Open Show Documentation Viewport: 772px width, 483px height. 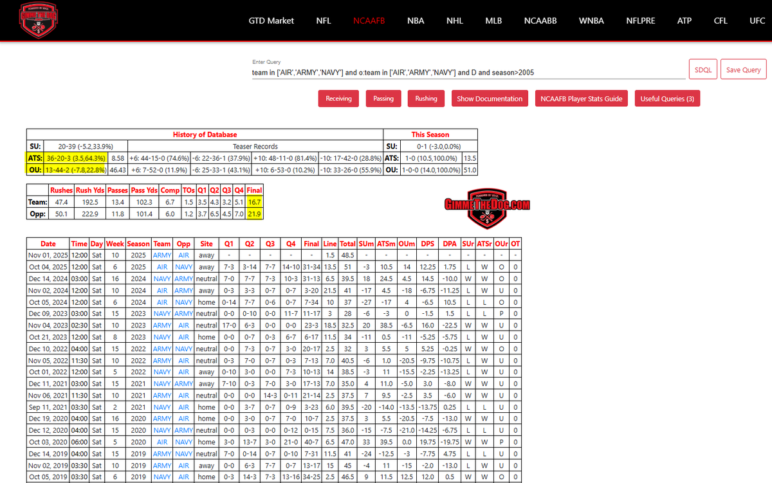point(490,98)
